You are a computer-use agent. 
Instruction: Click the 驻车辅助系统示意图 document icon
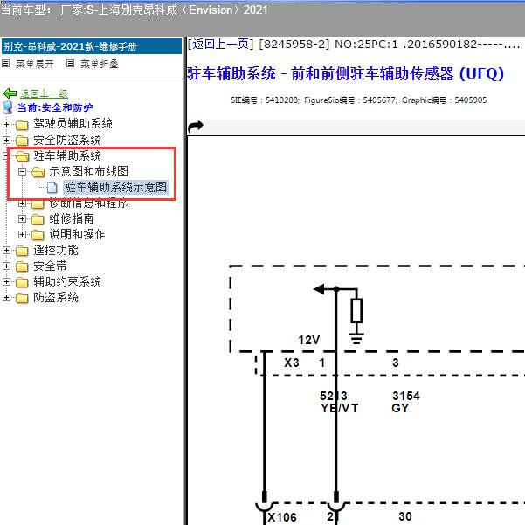click(52, 188)
